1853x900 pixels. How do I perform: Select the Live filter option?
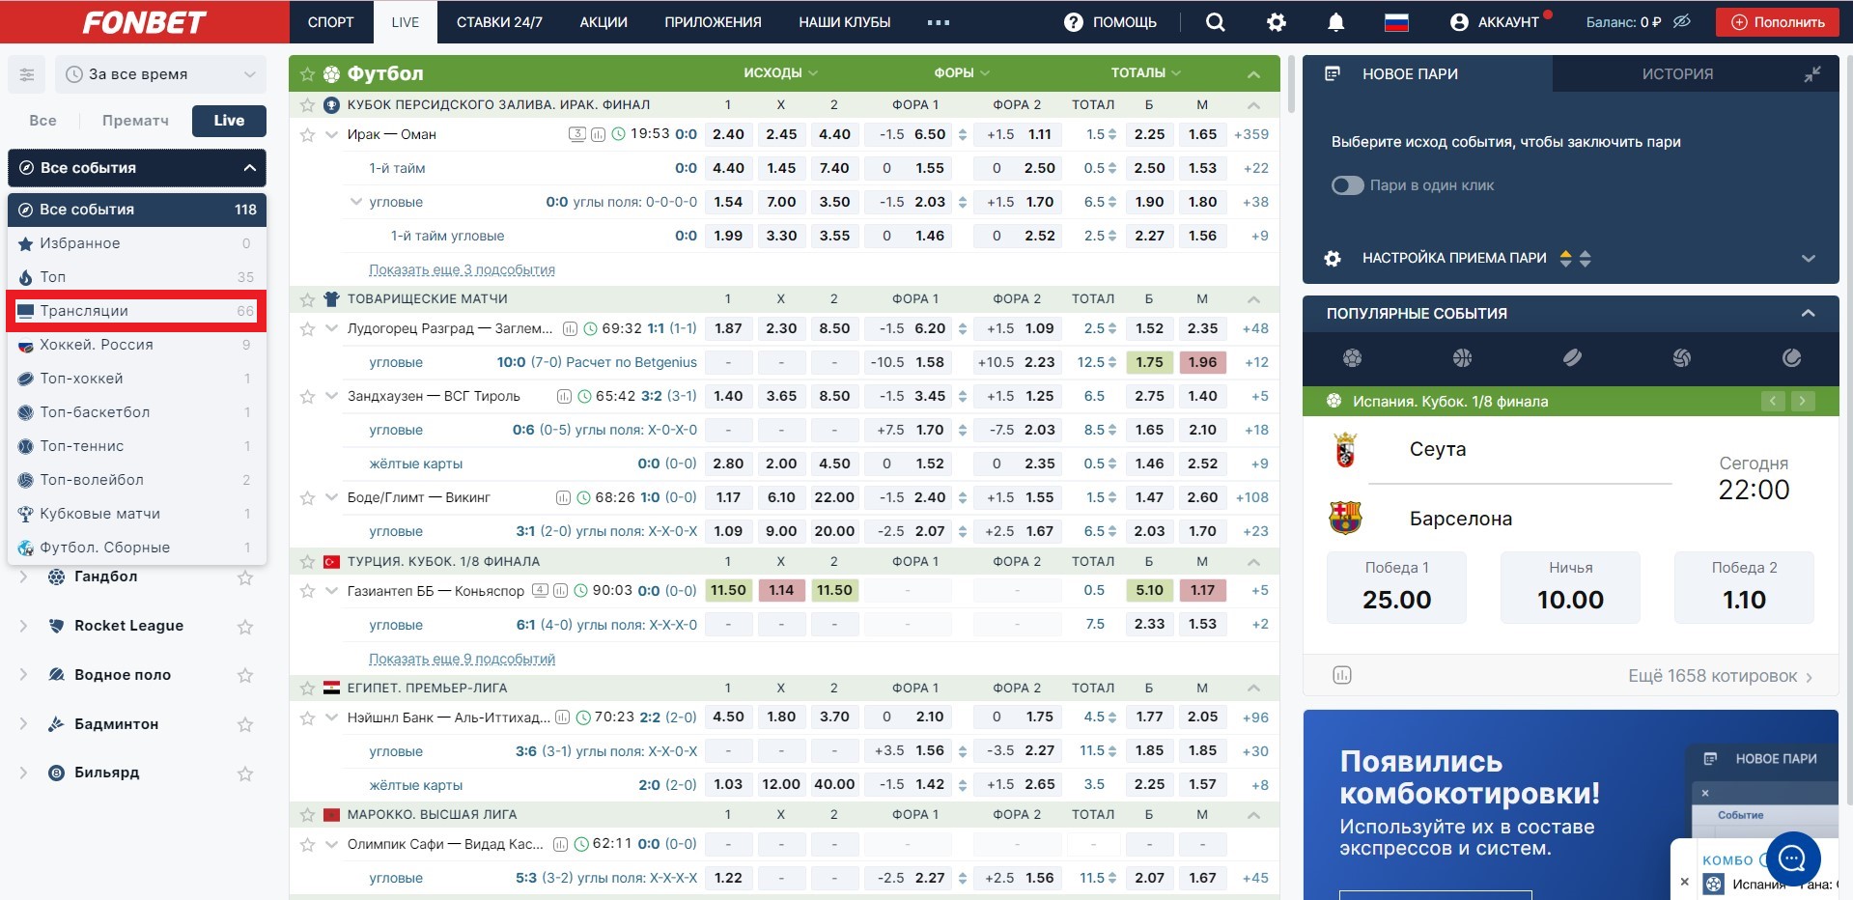(x=229, y=121)
